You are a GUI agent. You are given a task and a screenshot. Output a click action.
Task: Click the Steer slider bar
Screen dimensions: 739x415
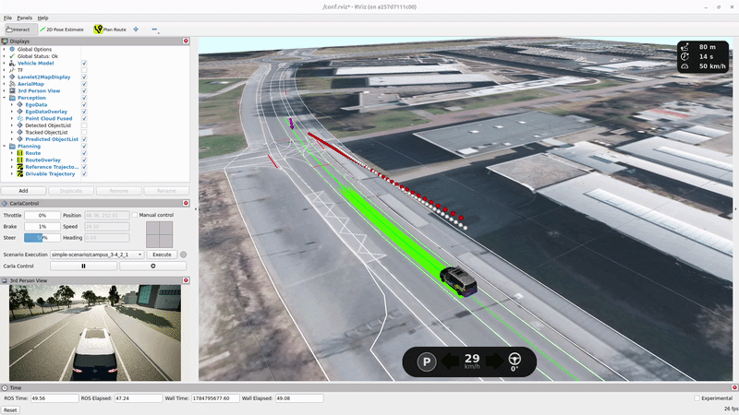[42, 238]
